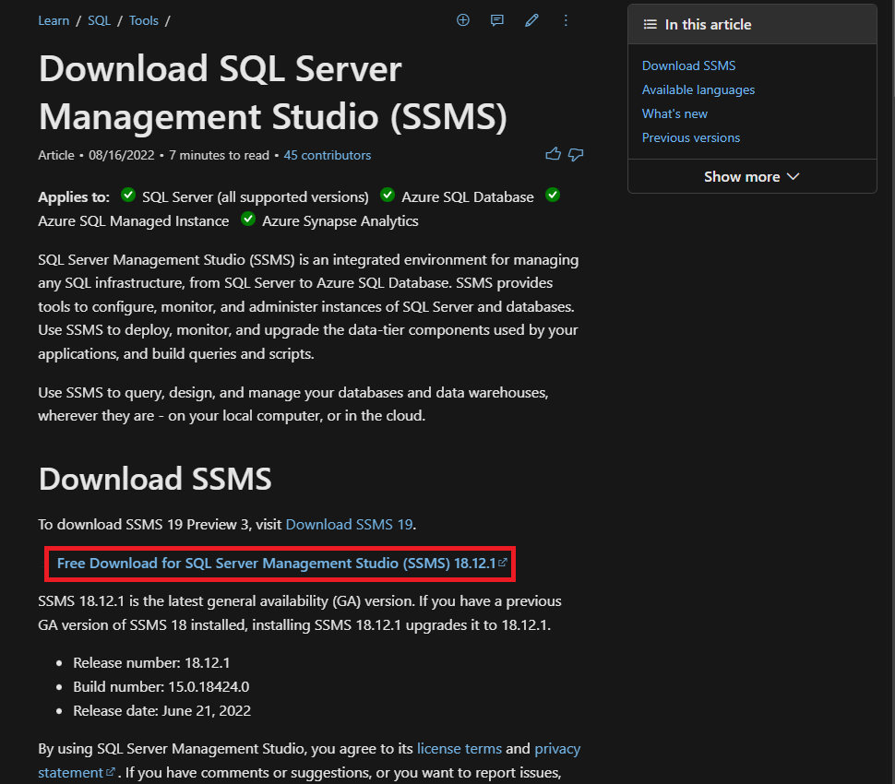Jump to What's new section
Screen dimensions: 895x784
click(674, 113)
